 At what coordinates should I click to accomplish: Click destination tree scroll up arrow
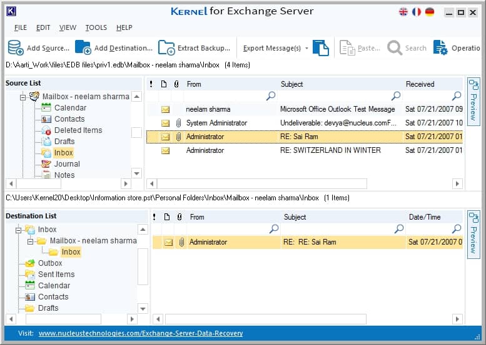[x=143, y=230]
